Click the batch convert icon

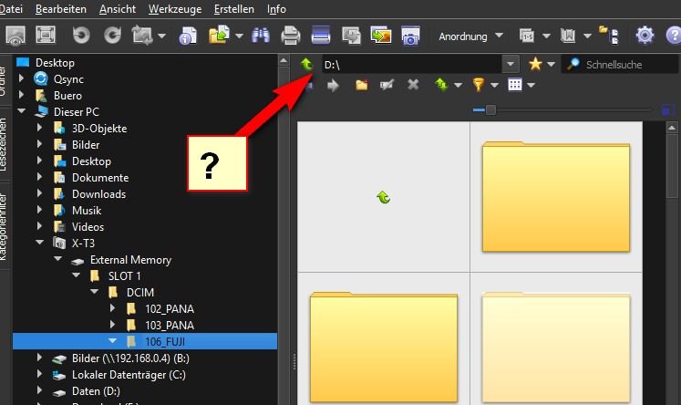tap(351, 36)
